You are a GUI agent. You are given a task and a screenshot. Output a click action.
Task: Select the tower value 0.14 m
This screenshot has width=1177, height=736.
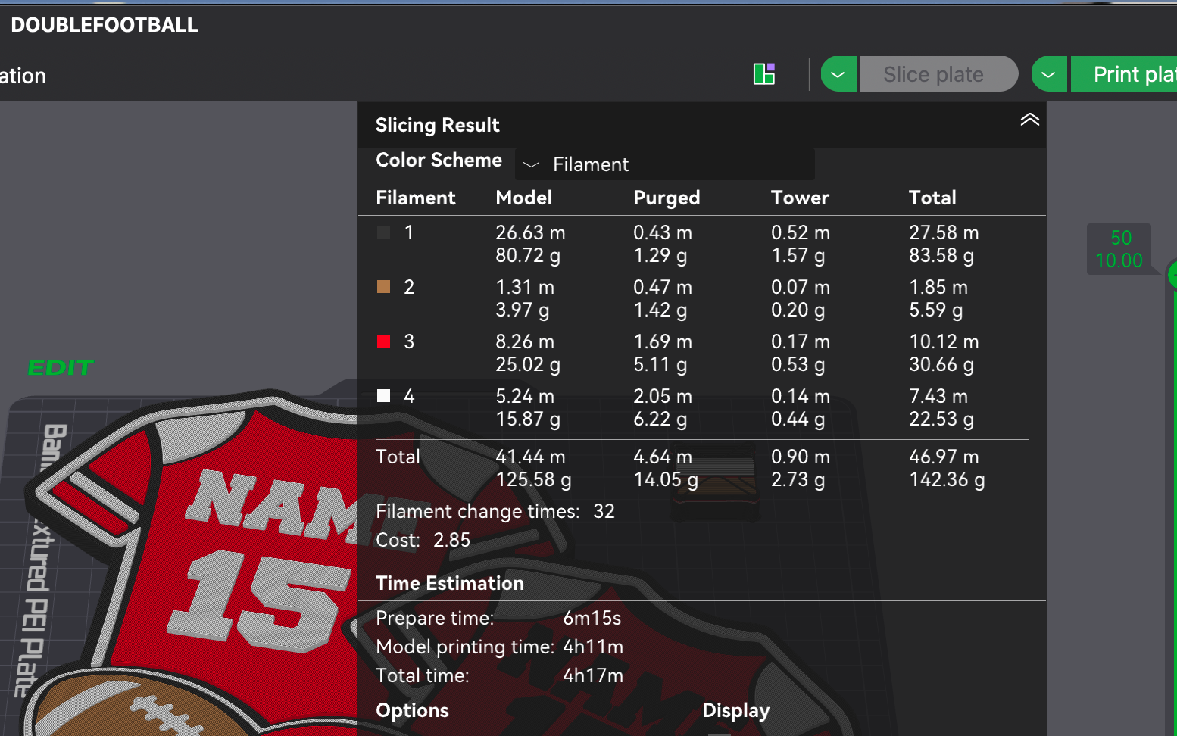(801, 396)
